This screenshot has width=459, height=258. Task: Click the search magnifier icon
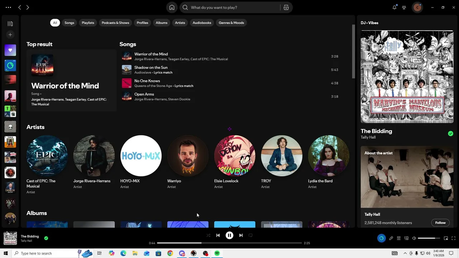tap(185, 8)
